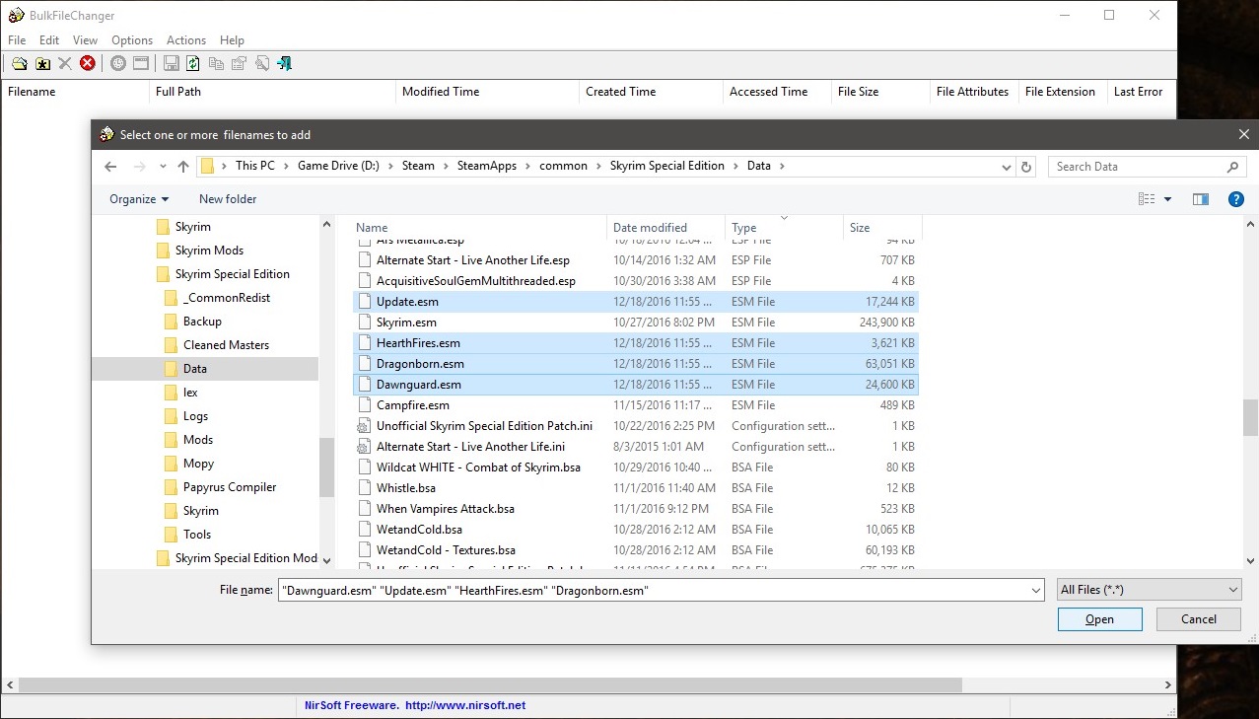Select the Papyrus Compiler folder

pyautogui.click(x=229, y=487)
